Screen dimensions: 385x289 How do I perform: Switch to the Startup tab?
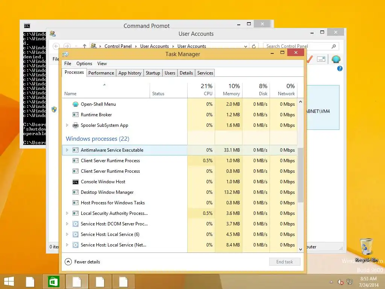[153, 73]
